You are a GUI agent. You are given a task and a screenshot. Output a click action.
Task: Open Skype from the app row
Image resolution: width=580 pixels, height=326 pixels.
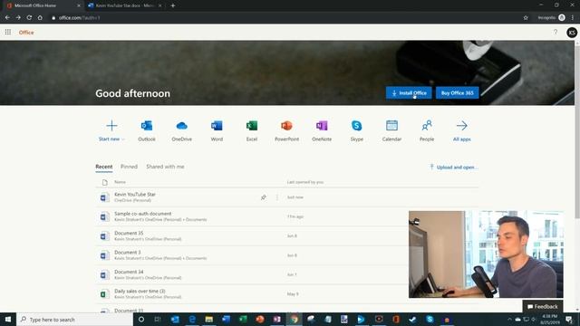(356, 130)
